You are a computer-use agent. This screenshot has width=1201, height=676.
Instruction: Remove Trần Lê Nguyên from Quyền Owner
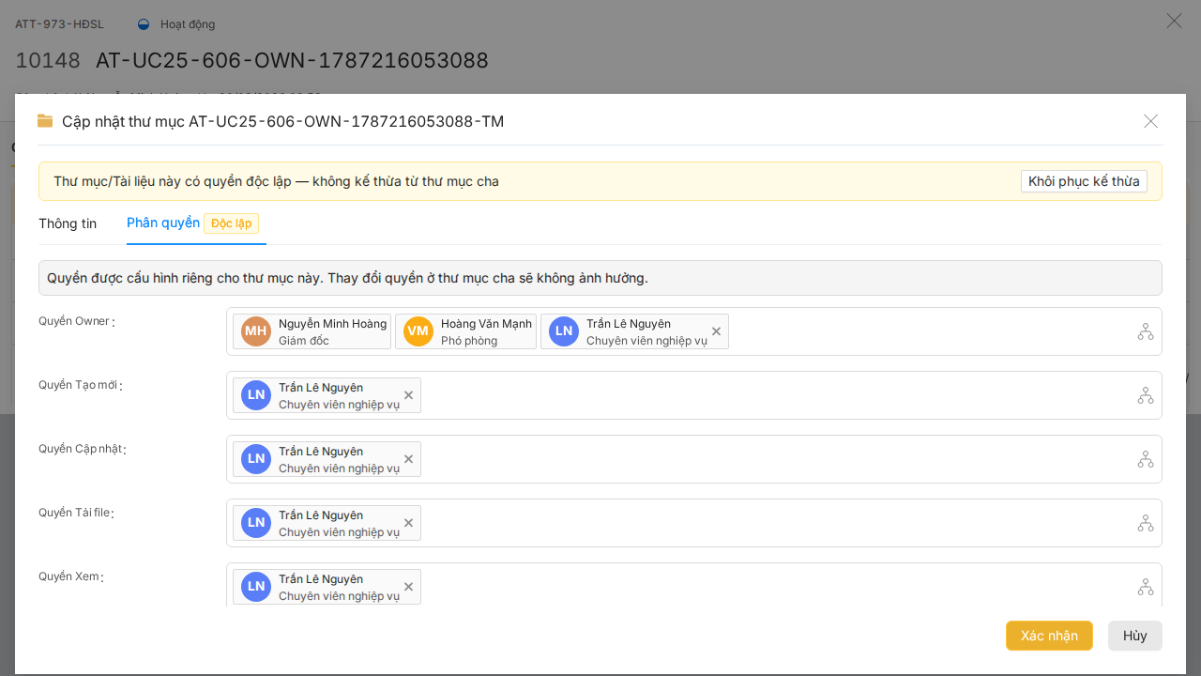click(x=716, y=331)
